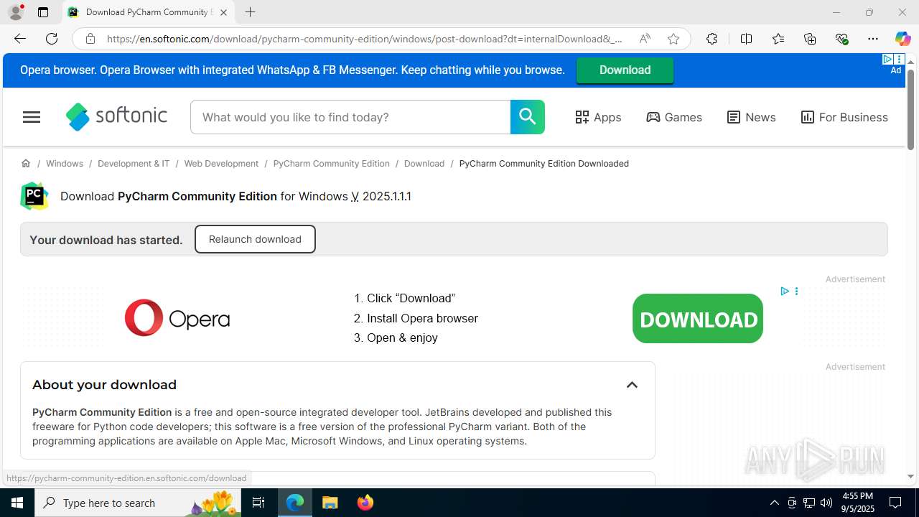Click Relaunch download button

(255, 239)
